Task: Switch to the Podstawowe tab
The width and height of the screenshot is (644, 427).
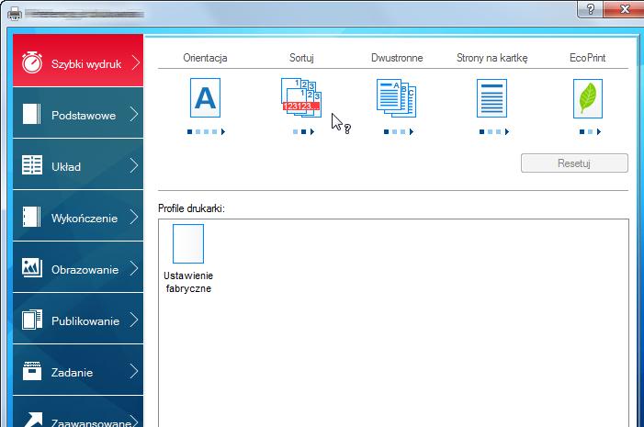Action: [78, 113]
